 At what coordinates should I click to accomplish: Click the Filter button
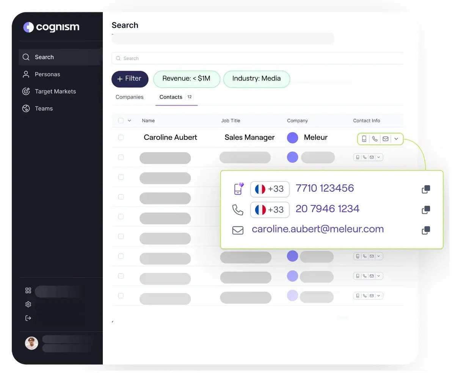pyautogui.click(x=130, y=79)
